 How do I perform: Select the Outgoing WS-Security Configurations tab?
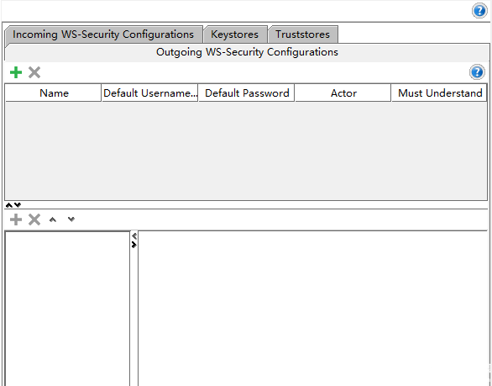click(x=247, y=52)
